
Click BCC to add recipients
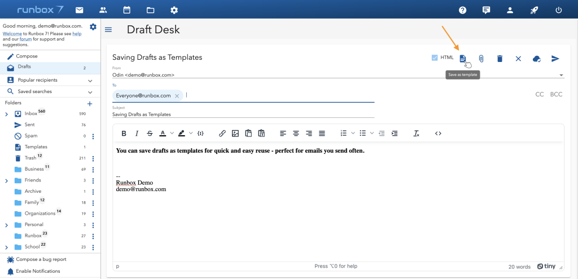click(x=556, y=95)
